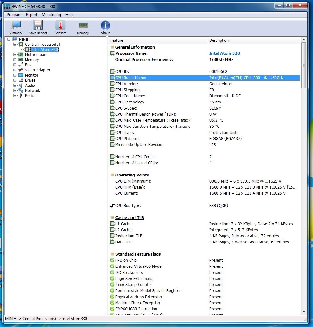Open the Program menu

[x=14, y=15]
